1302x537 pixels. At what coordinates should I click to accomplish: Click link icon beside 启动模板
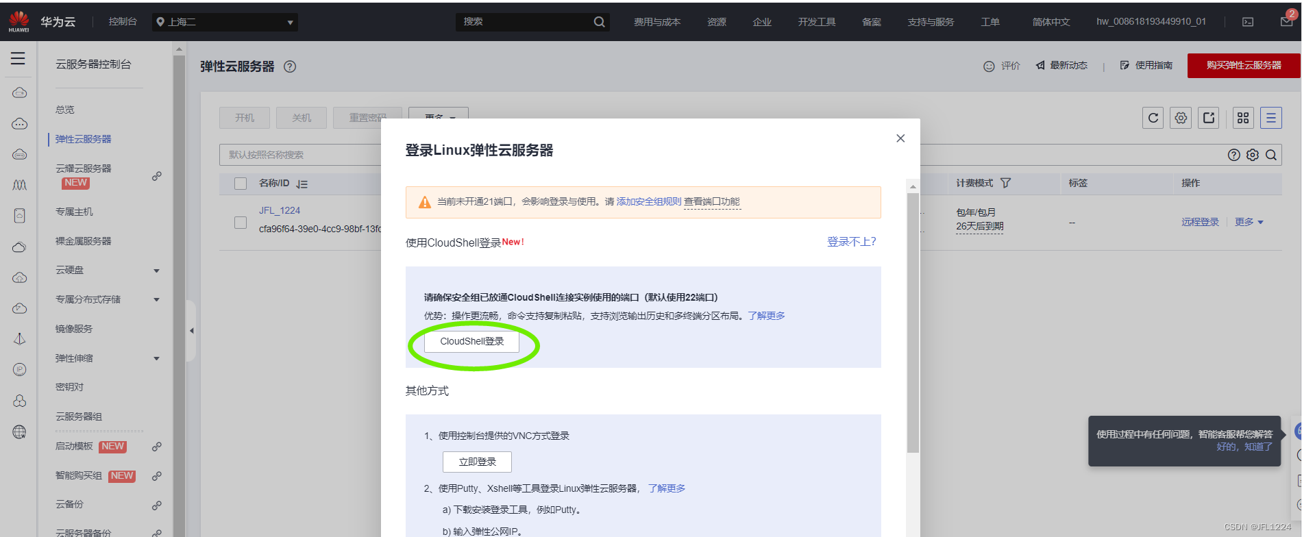157,447
